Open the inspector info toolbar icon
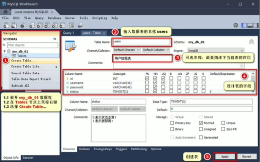This screenshot has width=260, height=162. coord(23,25)
